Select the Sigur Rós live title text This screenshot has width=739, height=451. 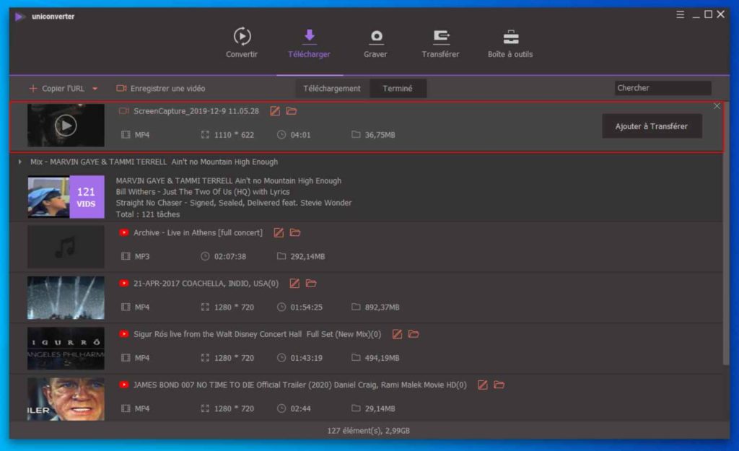point(258,334)
